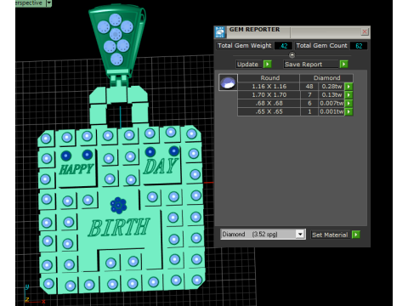Click green arrow for .68 X .68 row
The image size is (408, 306).
coord(349,103)
